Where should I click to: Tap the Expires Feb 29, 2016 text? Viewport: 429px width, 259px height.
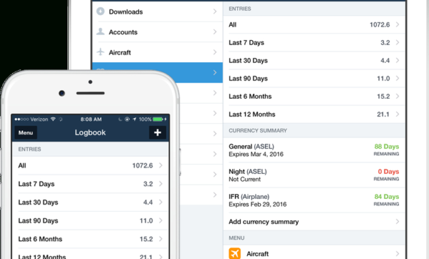[x=257, y=204]
